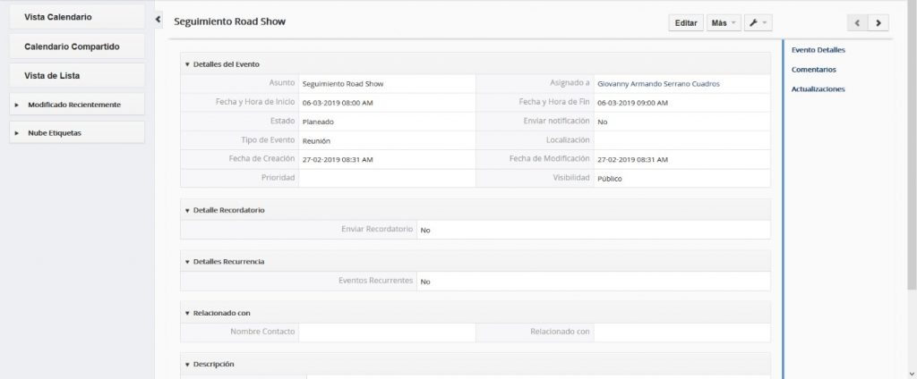Go to next record arrow
Viewport: 917px width, 379px height.
click(878, 23)
